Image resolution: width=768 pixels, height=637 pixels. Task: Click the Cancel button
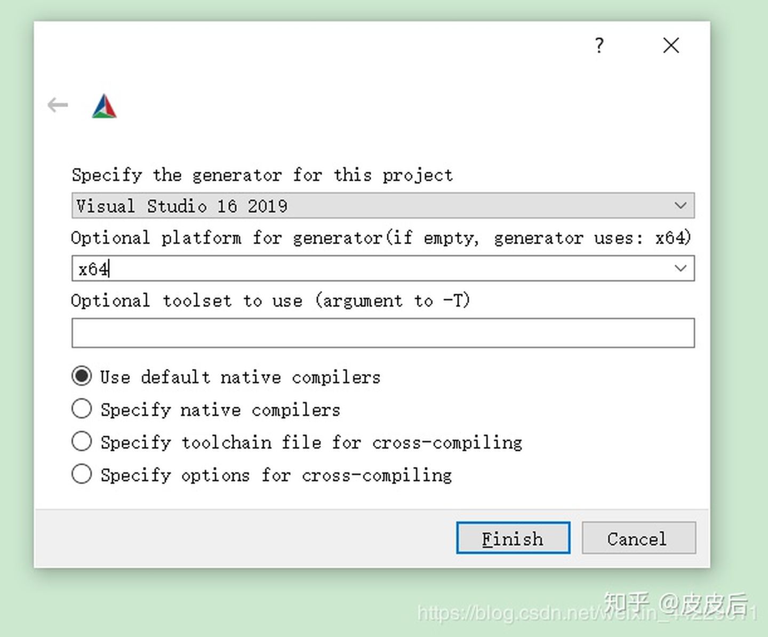[x=638, y=538]
